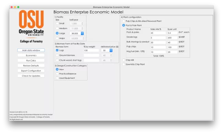The width and height of the screenshot is (223, 134).
Task: Click Posts & poles $ per unit field
Action: [172, 33]
